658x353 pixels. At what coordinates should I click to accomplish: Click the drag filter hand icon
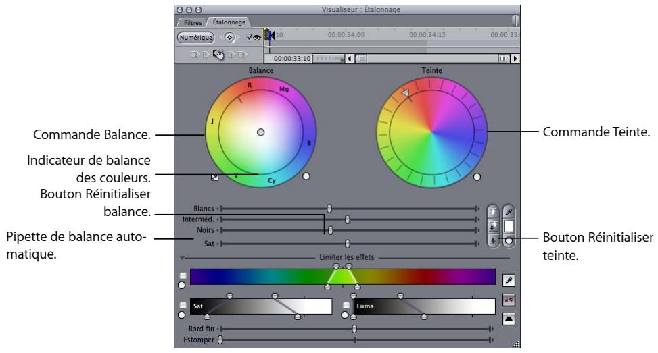pyautogui.click(x=218, y=54)
